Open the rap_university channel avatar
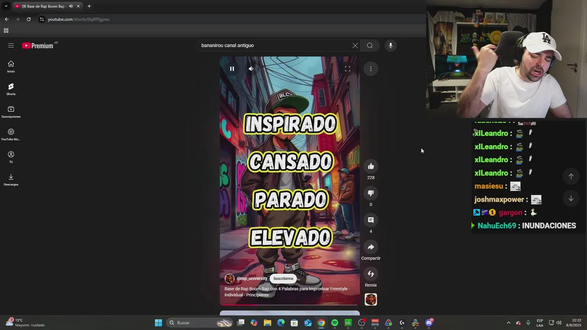The height and width of the screenshot is (330, 587). point(230,279)
